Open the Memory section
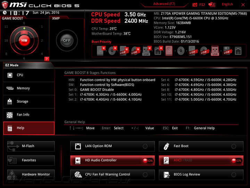 (x=29, y=88)
